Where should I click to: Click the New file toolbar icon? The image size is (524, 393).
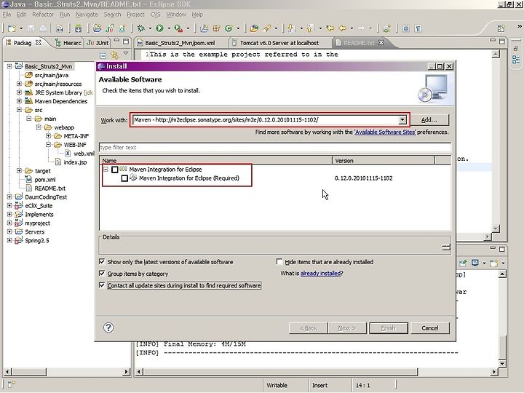(x=12, y=28)
